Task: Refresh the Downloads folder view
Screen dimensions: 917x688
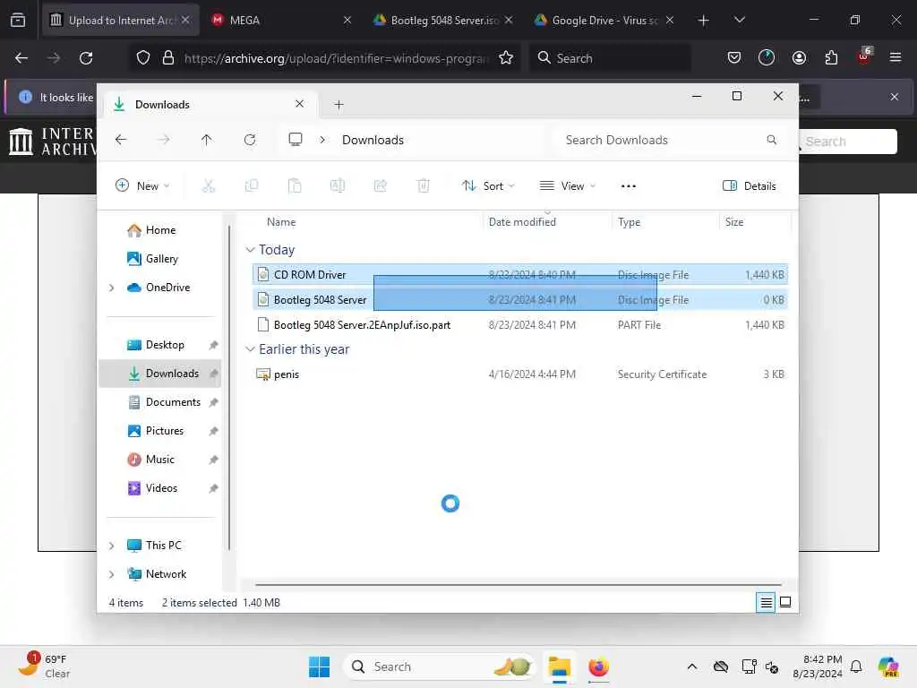Action: tap(250, 140)
